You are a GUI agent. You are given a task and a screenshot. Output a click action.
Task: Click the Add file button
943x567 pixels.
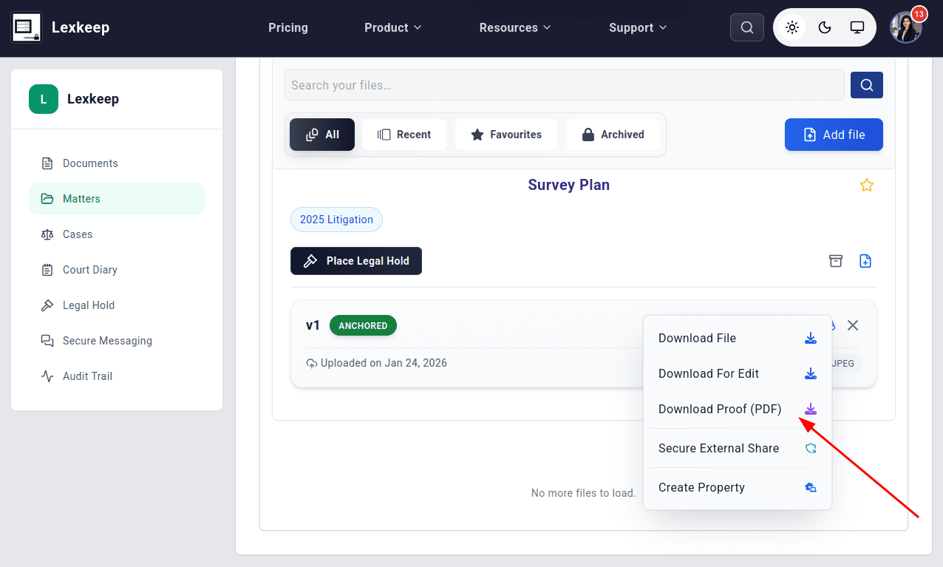coord(834,135)
